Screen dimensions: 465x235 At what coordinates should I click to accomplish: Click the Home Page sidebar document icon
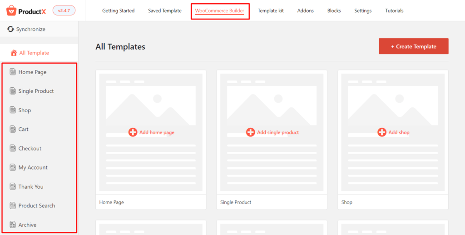click(12, 72)
